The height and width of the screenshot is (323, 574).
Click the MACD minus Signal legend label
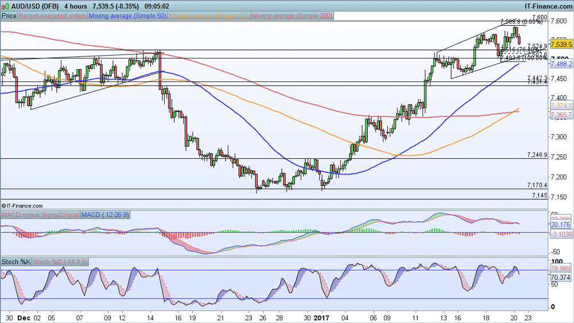(30, 215)
